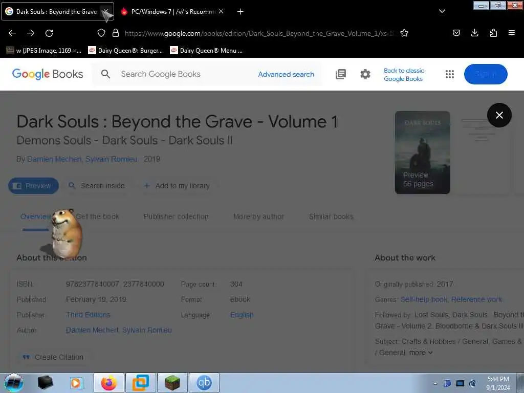The width and height of the screenshot is (524, 393).
Task: Open the taskbar clock at 5:44 PM
Action: tap(498, 383)
